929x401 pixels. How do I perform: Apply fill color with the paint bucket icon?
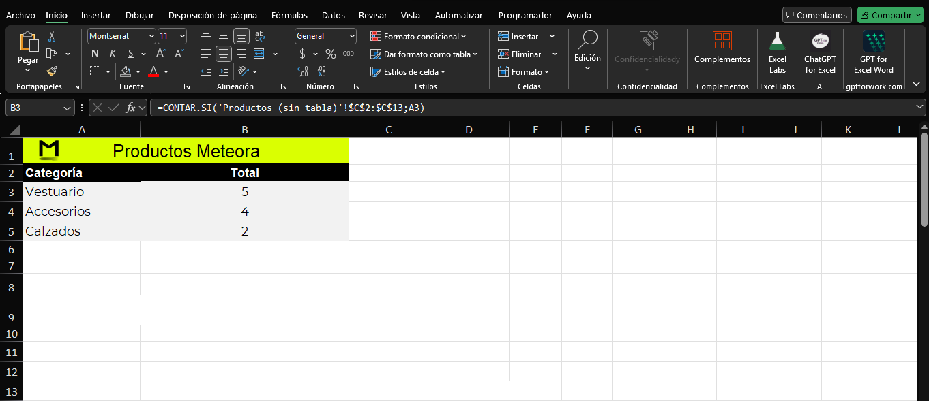click(126, 71)
